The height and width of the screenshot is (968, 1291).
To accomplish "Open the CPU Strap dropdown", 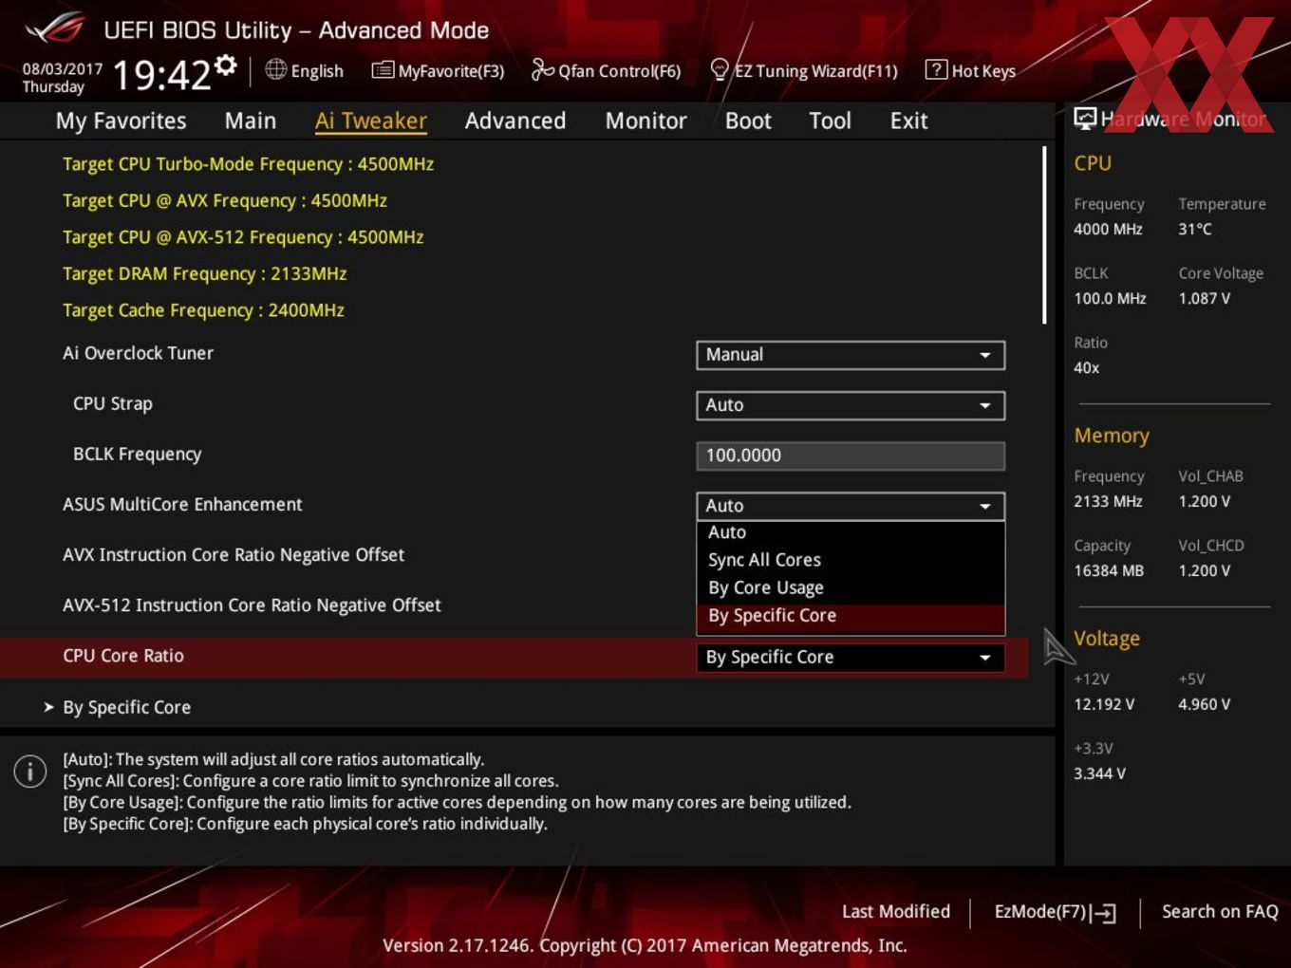I will (851, 405).
